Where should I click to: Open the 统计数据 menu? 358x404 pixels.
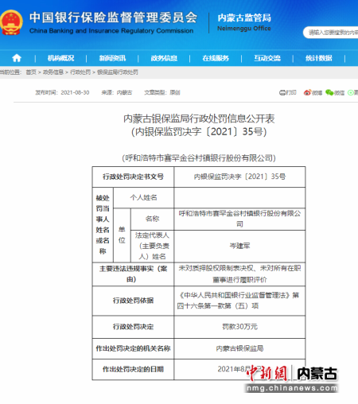click(319, 58)
